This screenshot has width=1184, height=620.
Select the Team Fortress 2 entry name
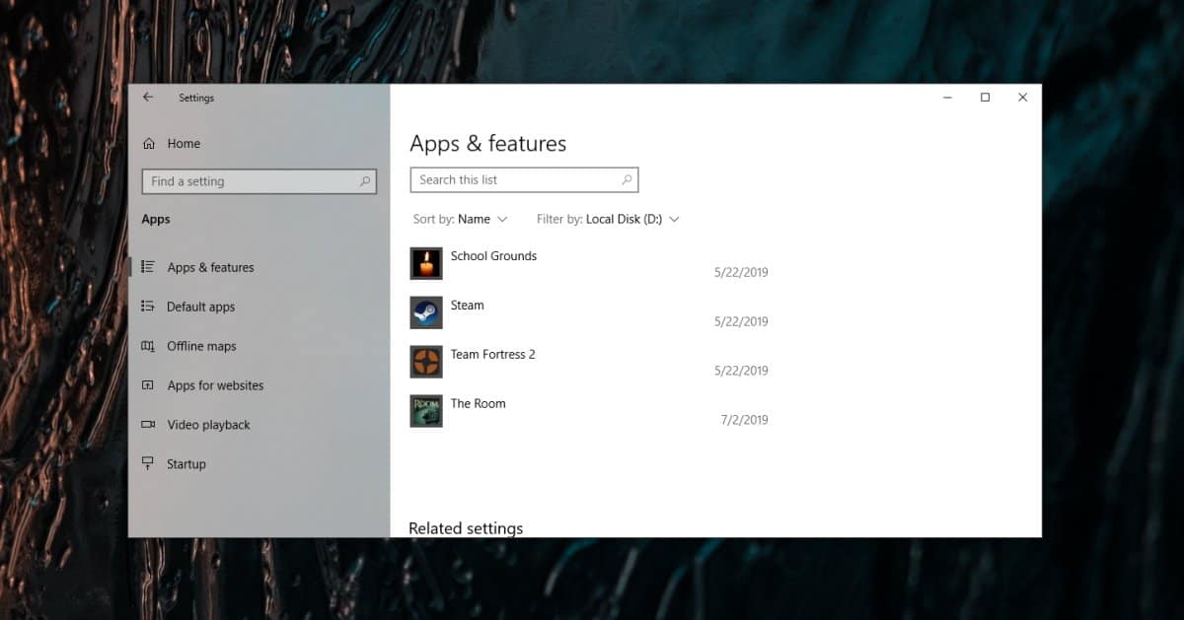pyautogui.click(x=492, y=354)
